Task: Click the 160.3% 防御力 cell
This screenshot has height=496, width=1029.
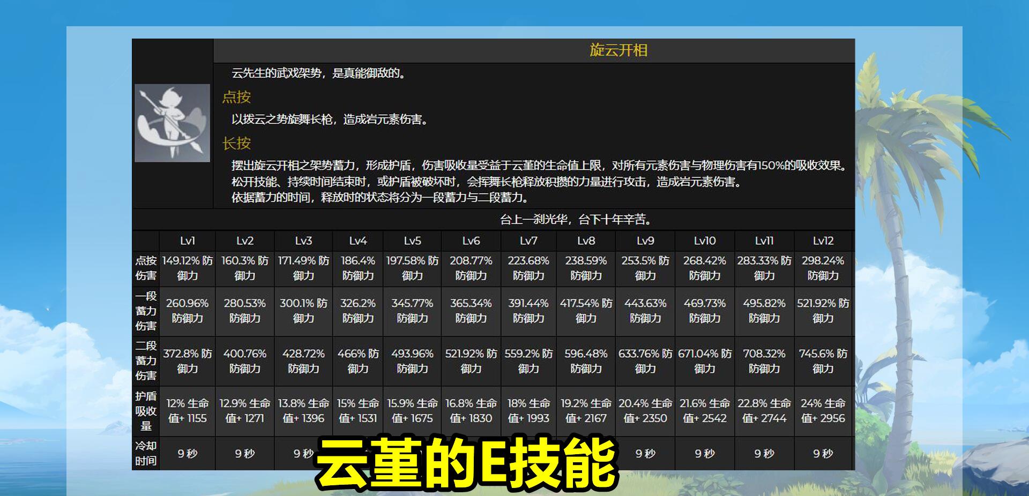Action: pyautogui.click(x=245, y=268)
